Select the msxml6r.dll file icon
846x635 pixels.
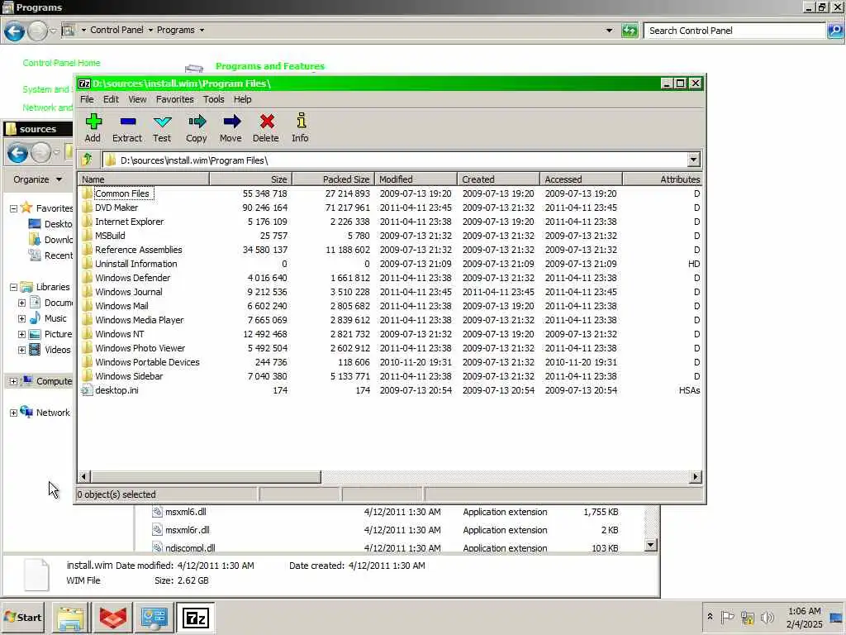(x=157, y=530)
